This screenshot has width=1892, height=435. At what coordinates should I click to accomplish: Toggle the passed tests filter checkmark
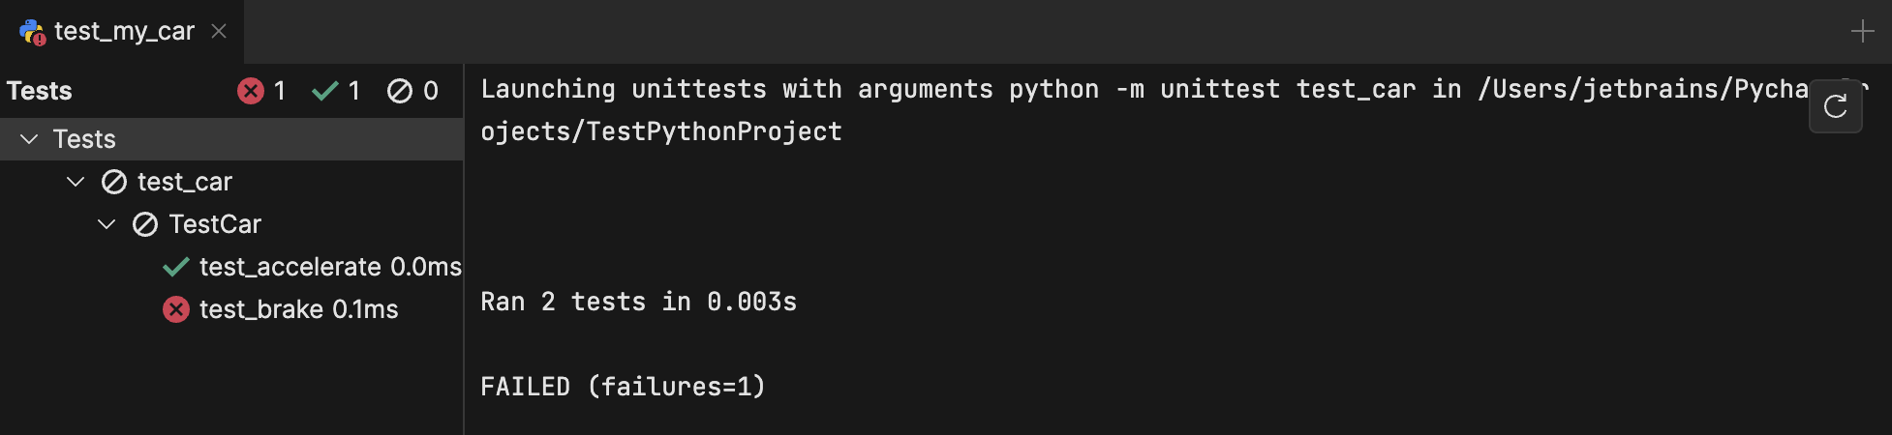(x=325, y=91)
